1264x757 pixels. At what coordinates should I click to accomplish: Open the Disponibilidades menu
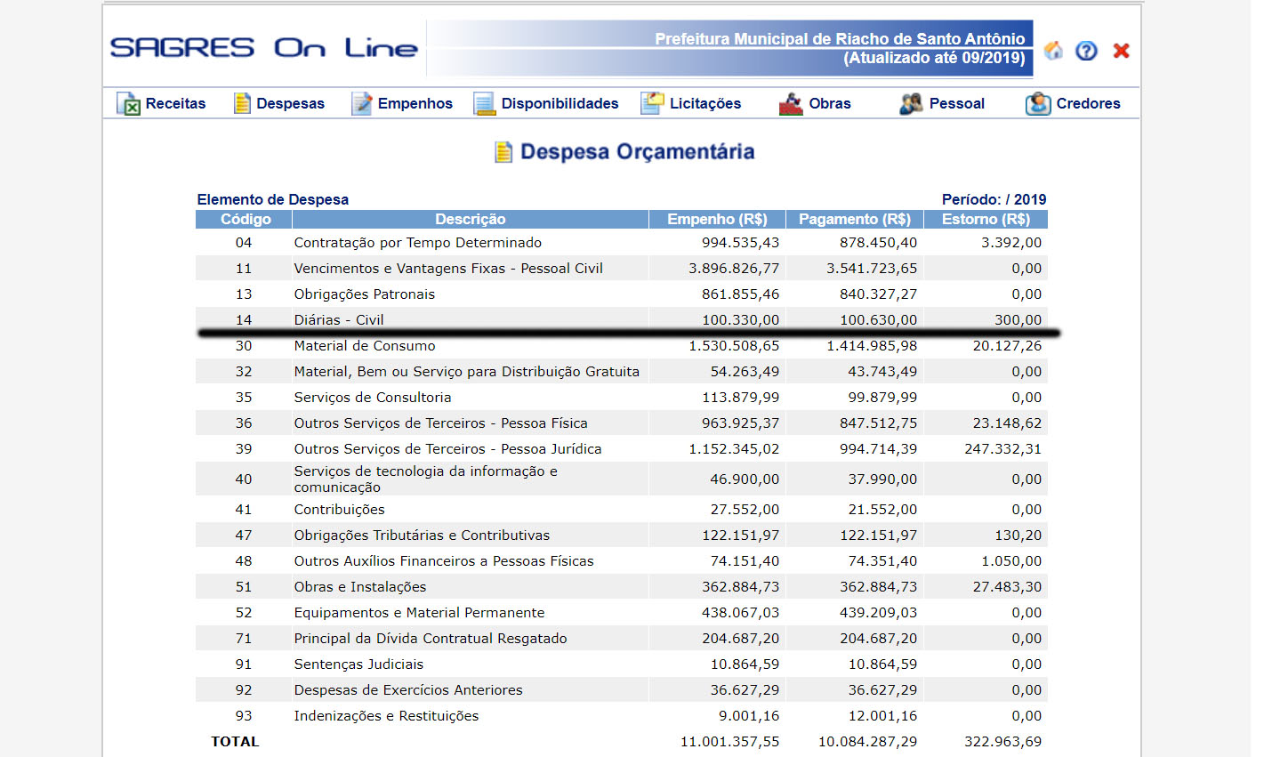560,103
